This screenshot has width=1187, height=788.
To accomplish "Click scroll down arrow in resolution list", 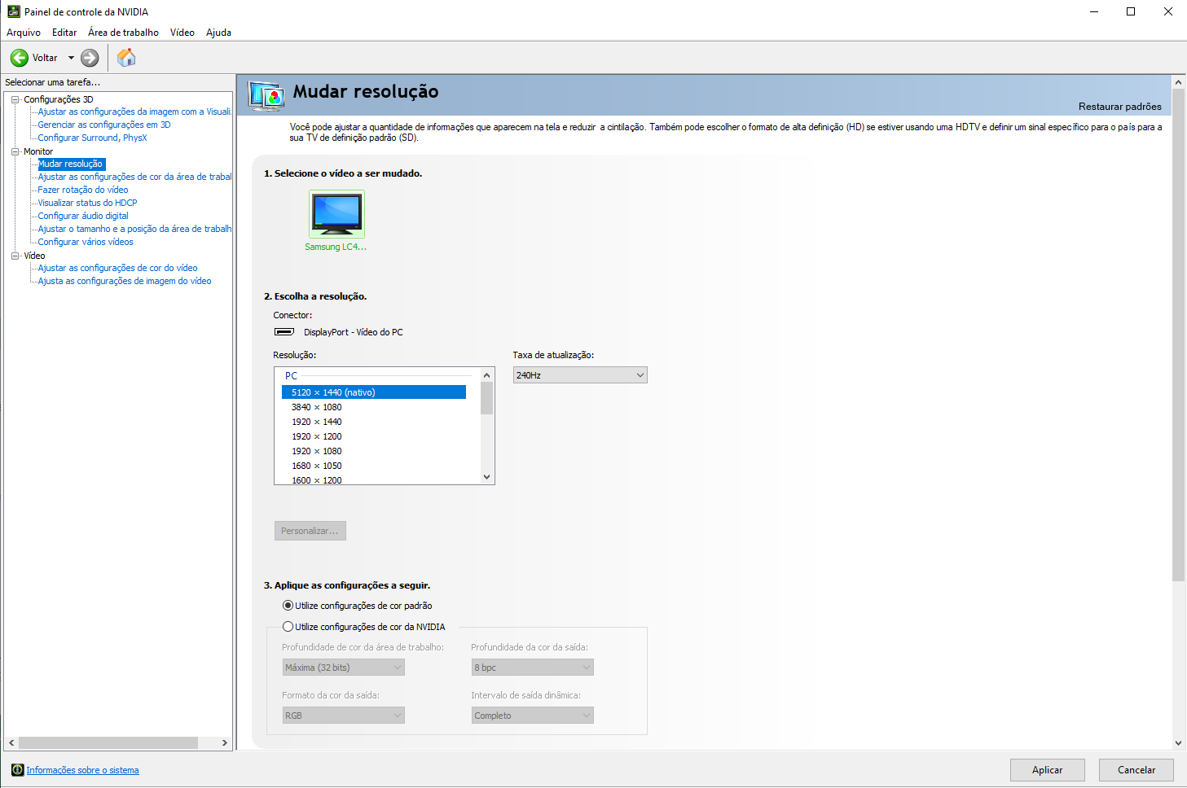I will [487, 477].
